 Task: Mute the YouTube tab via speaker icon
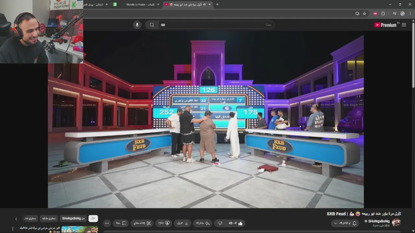point(204,5)
